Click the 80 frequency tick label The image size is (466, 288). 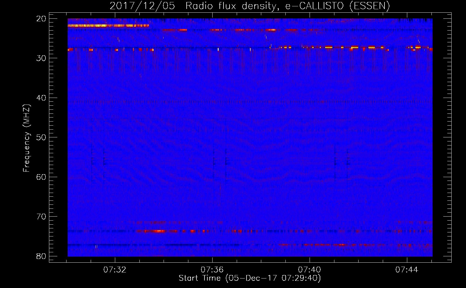(x=42, y=256)
